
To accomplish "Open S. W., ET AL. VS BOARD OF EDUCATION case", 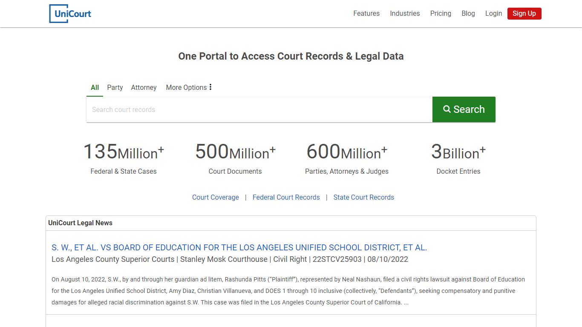I will click(x=239, y=247).
